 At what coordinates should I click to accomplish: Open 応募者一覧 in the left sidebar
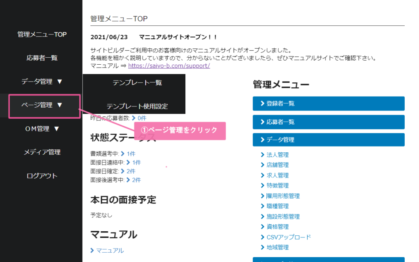42,58
